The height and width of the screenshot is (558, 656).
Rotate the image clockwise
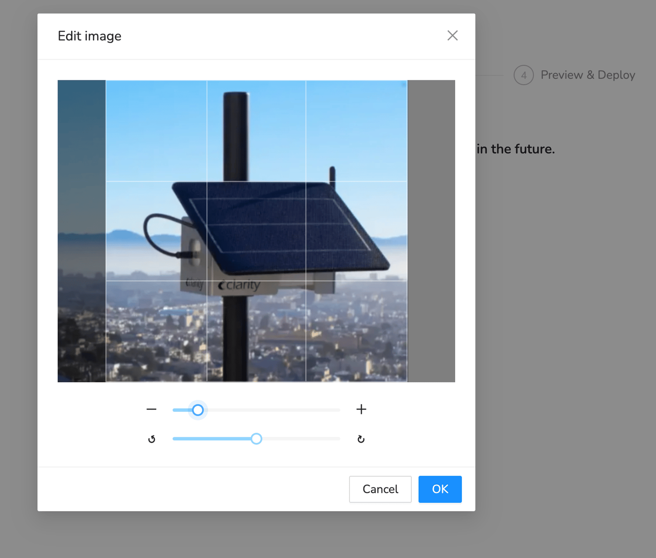coord(361,439)
